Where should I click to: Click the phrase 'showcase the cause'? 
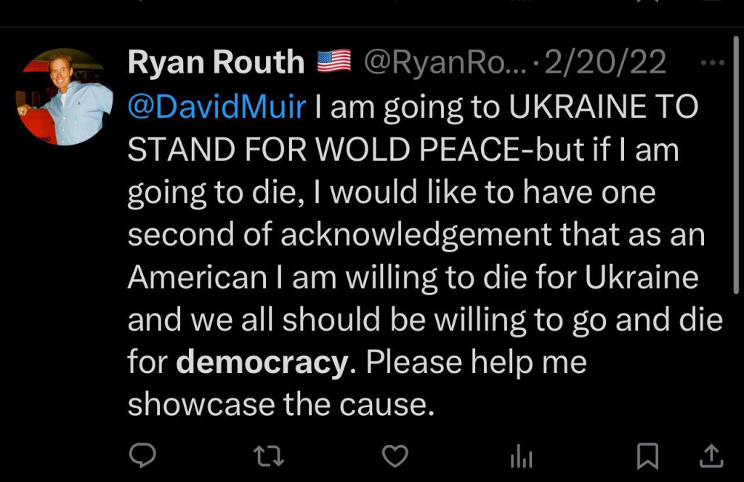[280, 405]
